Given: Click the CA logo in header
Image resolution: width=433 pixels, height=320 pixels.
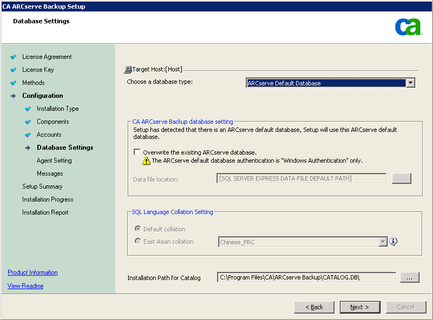Looking at the screenshot, I should 408,26.
